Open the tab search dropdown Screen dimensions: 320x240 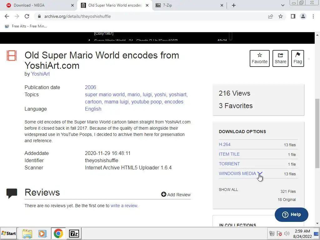point(282,5)
